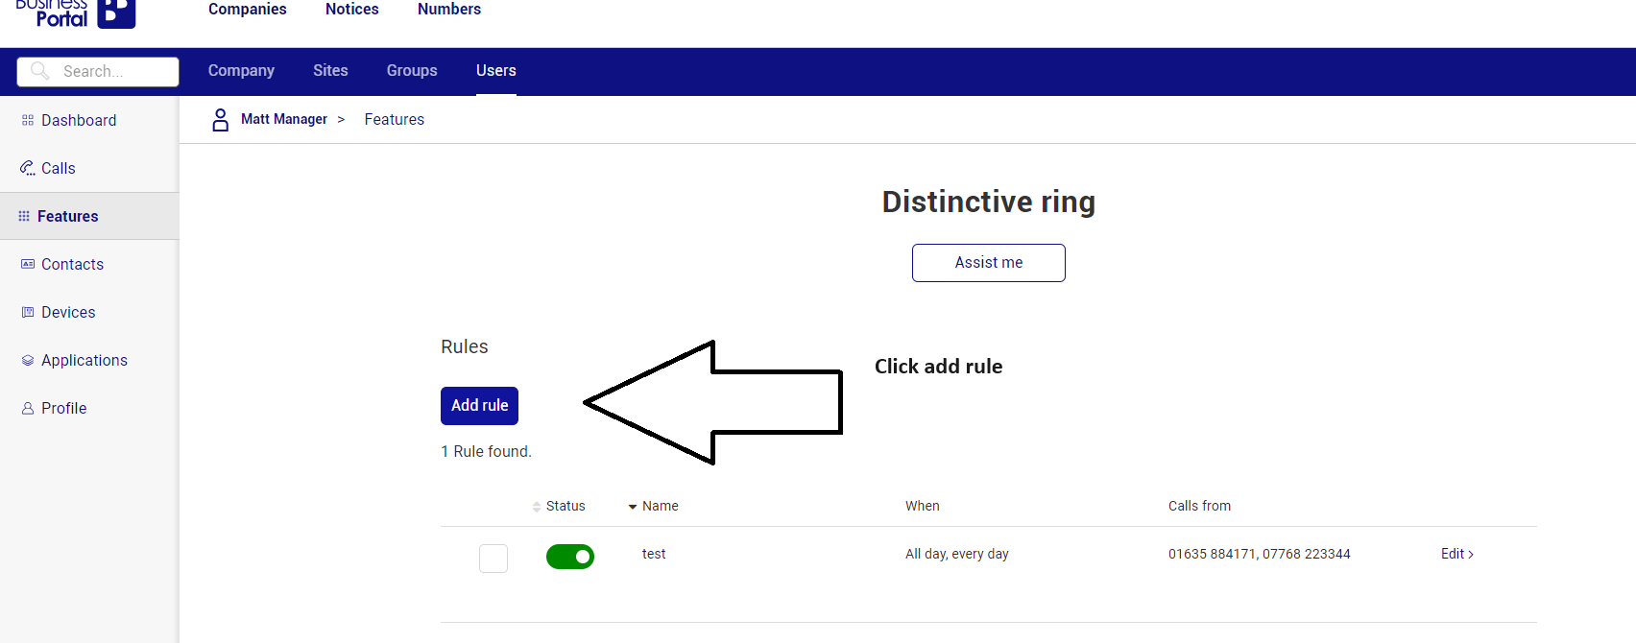Click the Features grid icon
Image resolution: width=1636 pixels, height=643 pixels.
point(25,215)
